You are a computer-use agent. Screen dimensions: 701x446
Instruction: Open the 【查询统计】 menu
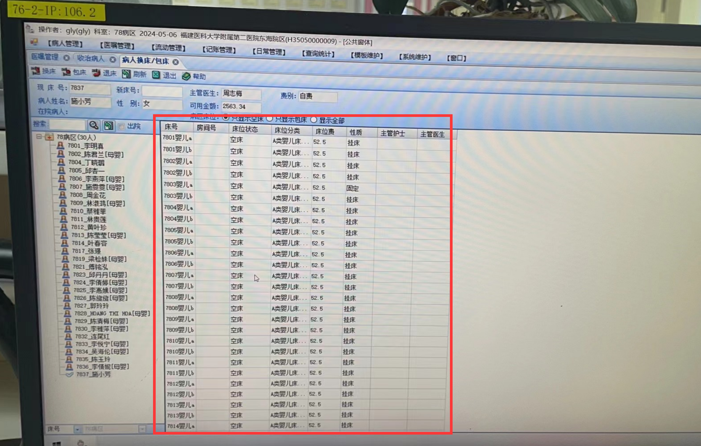point(318,54)
